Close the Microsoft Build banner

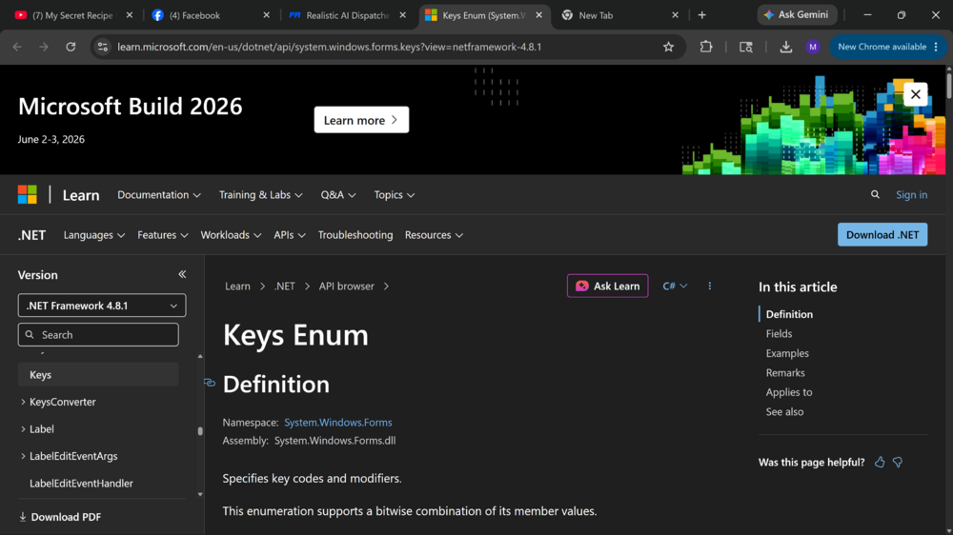(x=915, y=94)
